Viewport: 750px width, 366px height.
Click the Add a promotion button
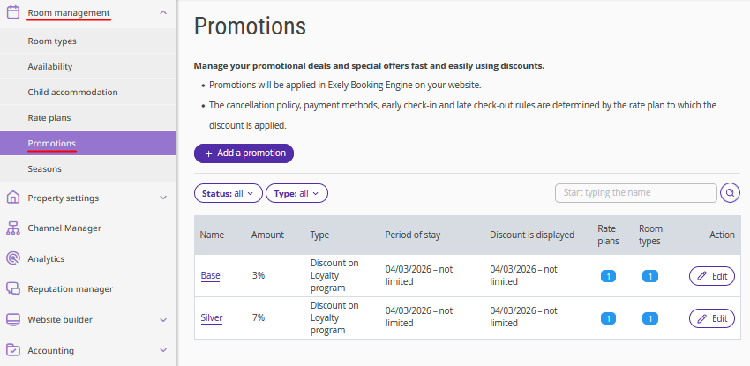[x=244, y=153]
